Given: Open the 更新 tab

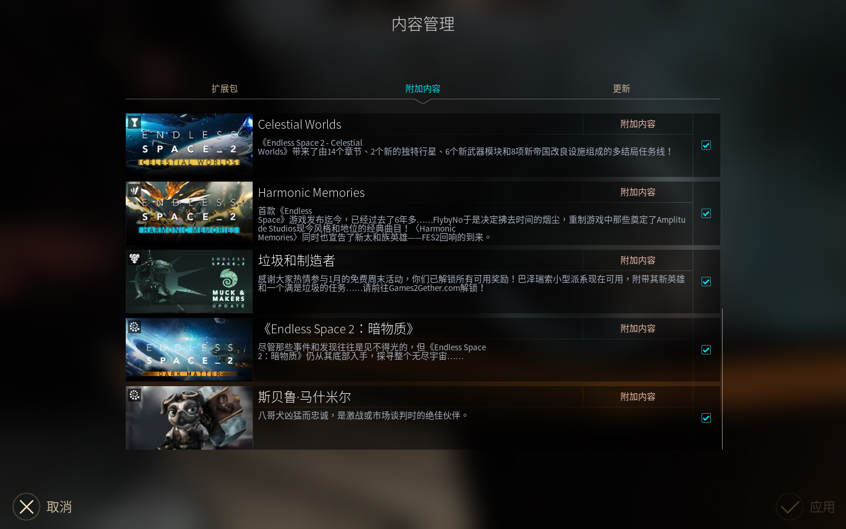Looking at the screenshot, I should (x=622, y=89).
